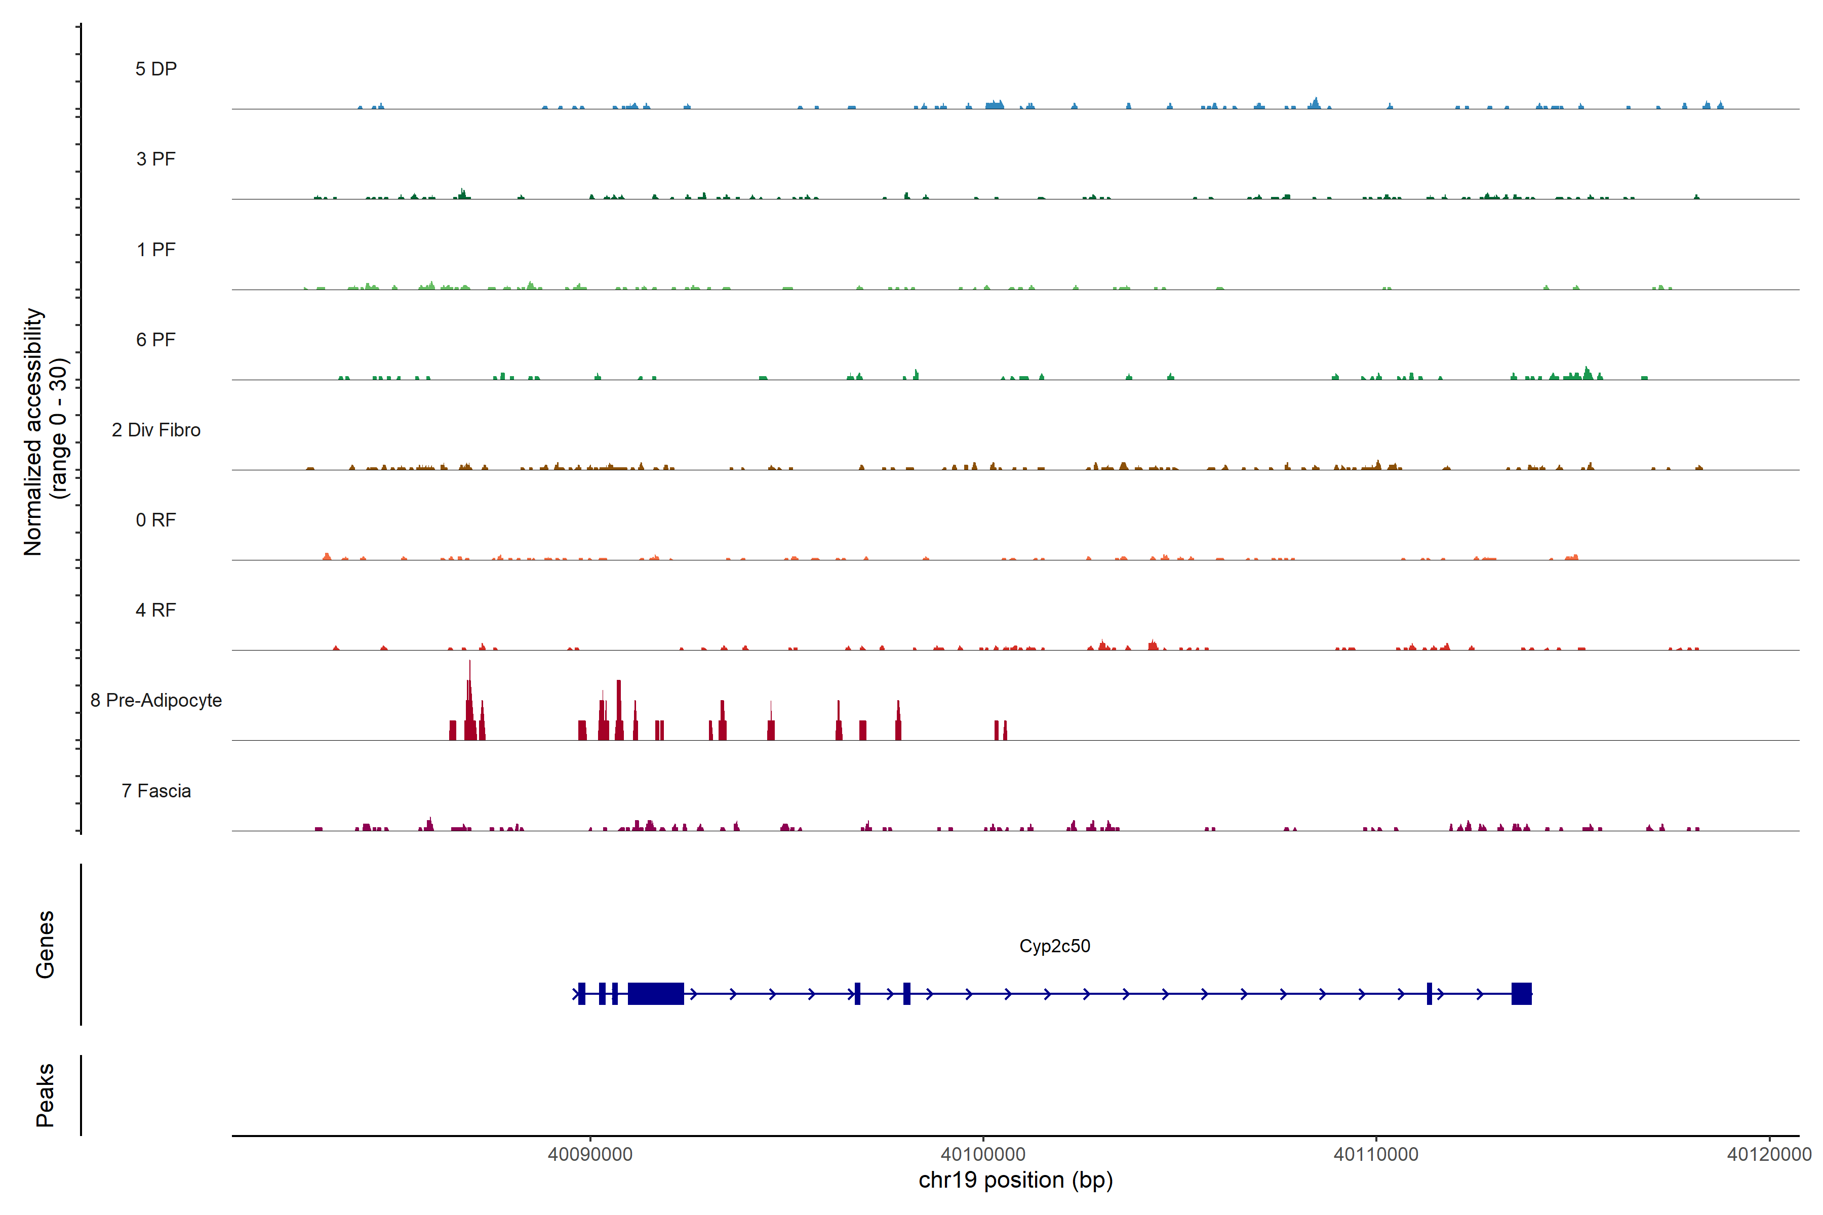This screenshot has width=1823, height=1215.
Task: Click the chr19 position (bp) axis title
Action: (x=1015, y=1180)
